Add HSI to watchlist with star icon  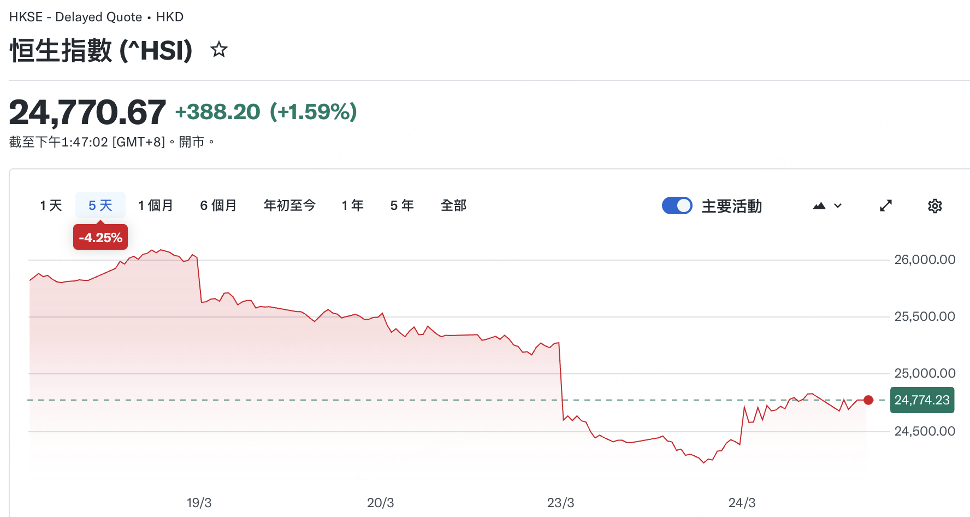tap(219, 50)
